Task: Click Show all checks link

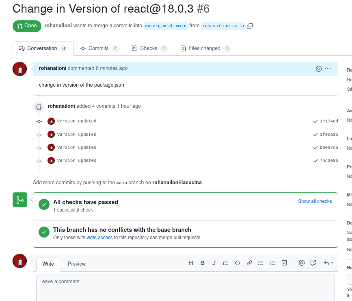Action: click(315, 201)
